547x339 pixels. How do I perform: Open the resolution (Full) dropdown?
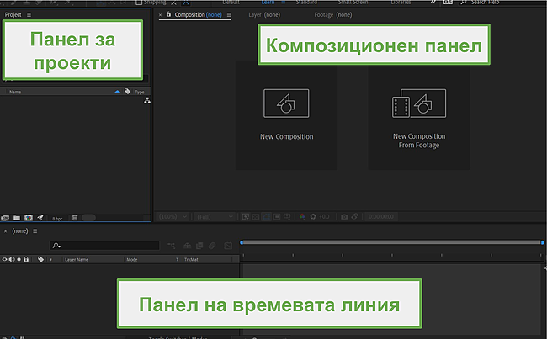pyautogui.click(x=215, y=216)
